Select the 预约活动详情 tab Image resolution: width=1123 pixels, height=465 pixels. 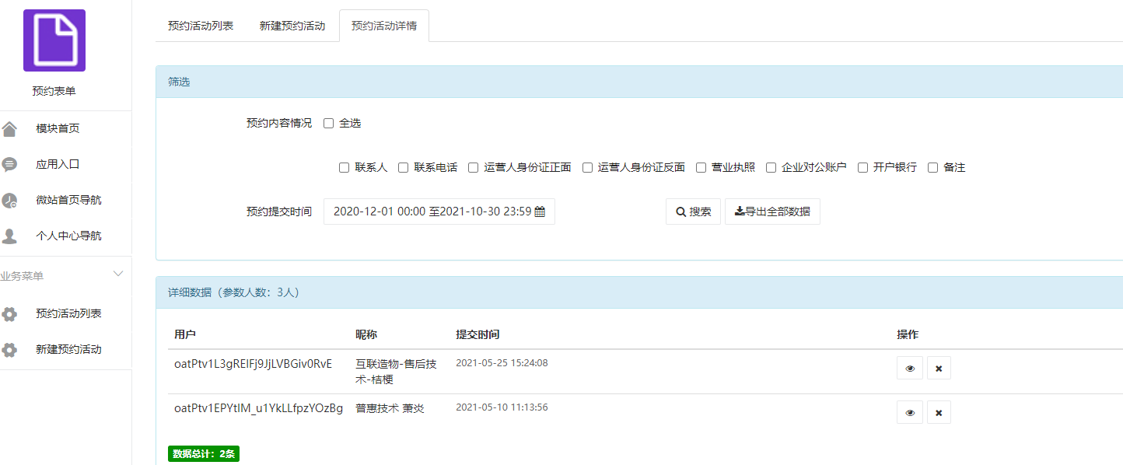click(384, 26)
